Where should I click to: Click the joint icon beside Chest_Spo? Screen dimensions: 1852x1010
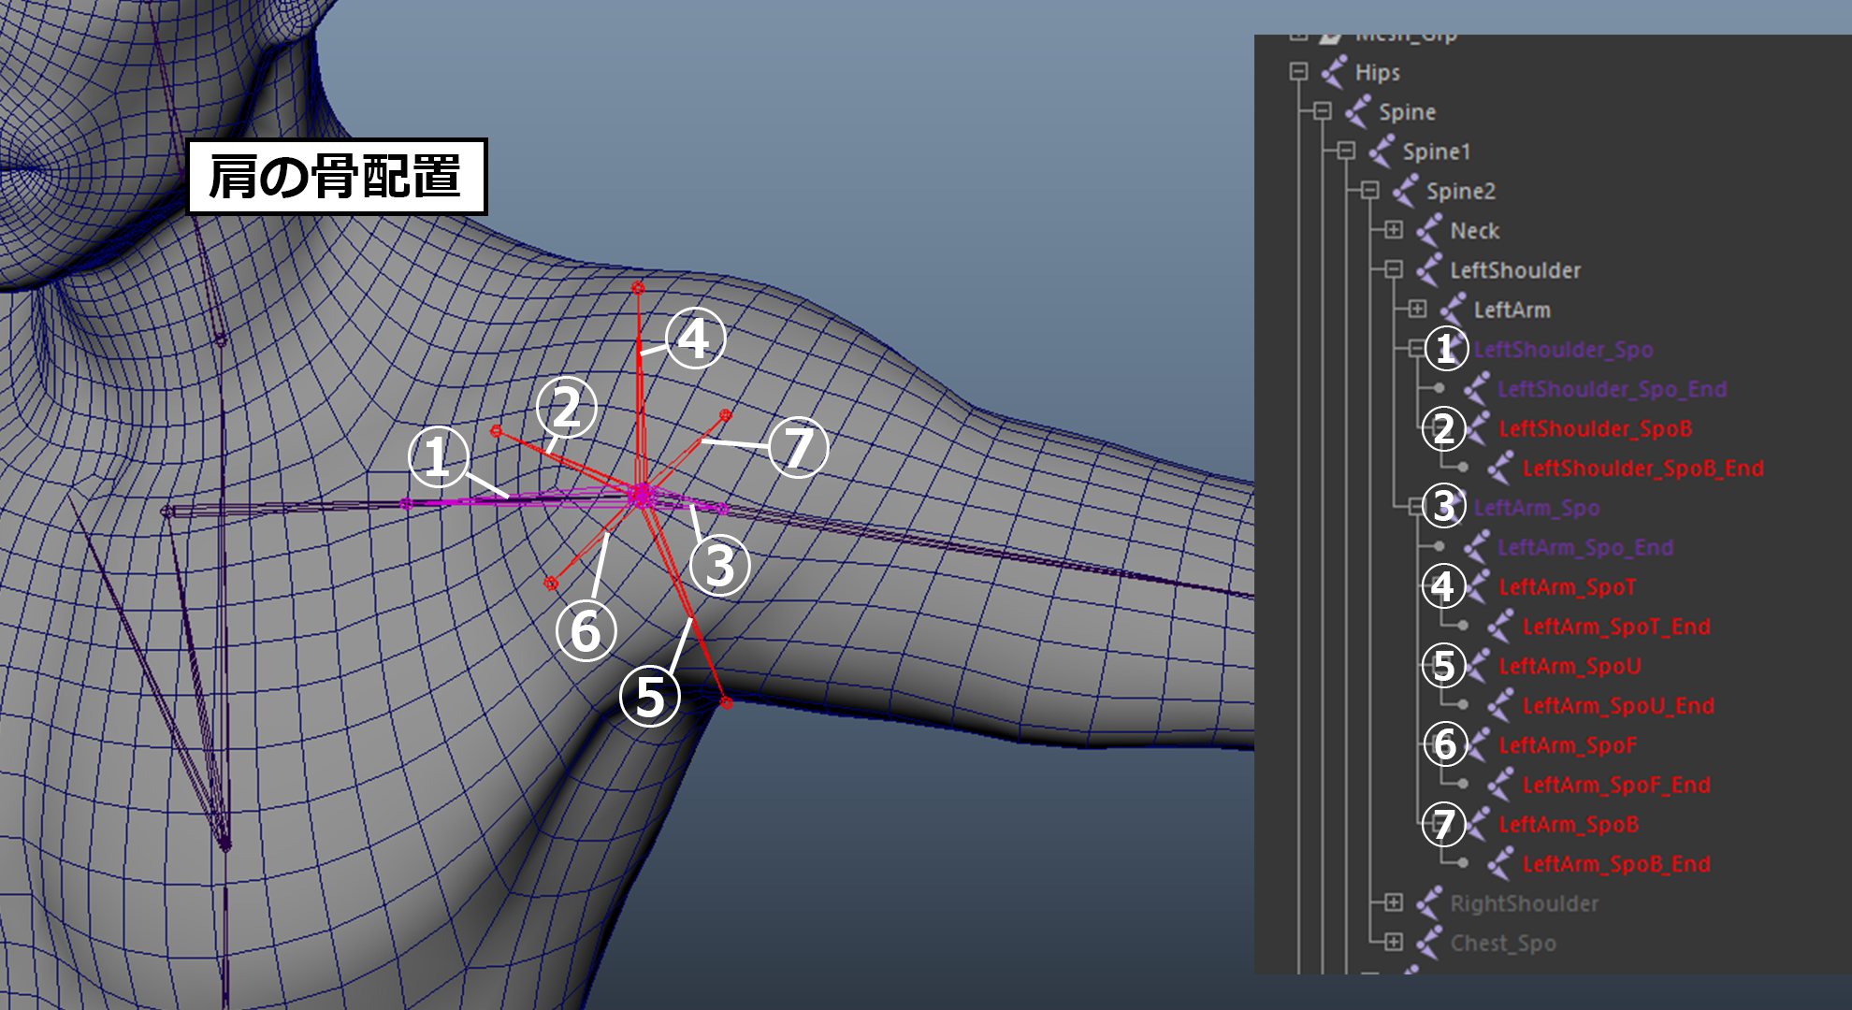[1429, 943]
